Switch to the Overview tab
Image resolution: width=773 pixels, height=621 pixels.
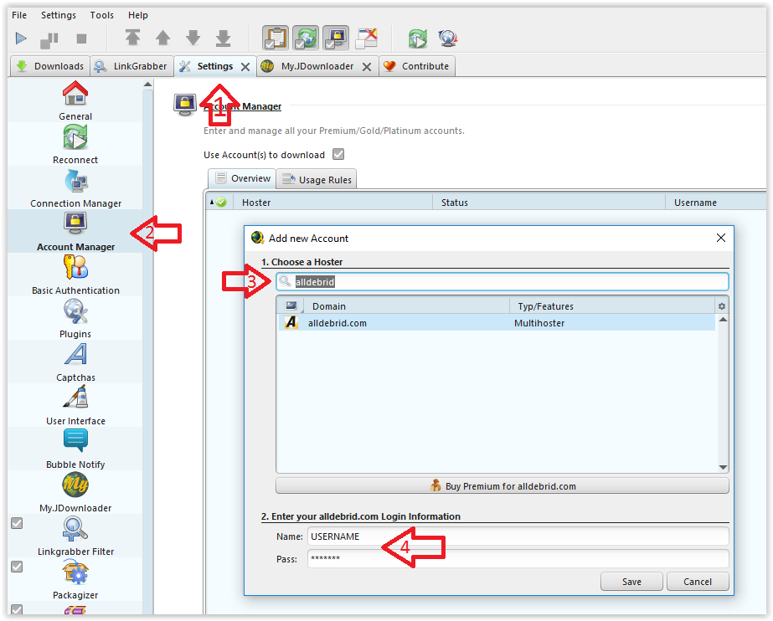pyautogui.click(x=242, y=178)
